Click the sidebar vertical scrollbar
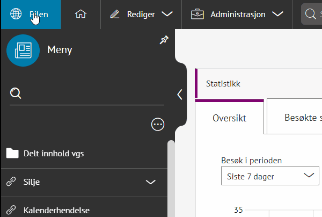This screenshot has width=322, height=217. (171, 177)
